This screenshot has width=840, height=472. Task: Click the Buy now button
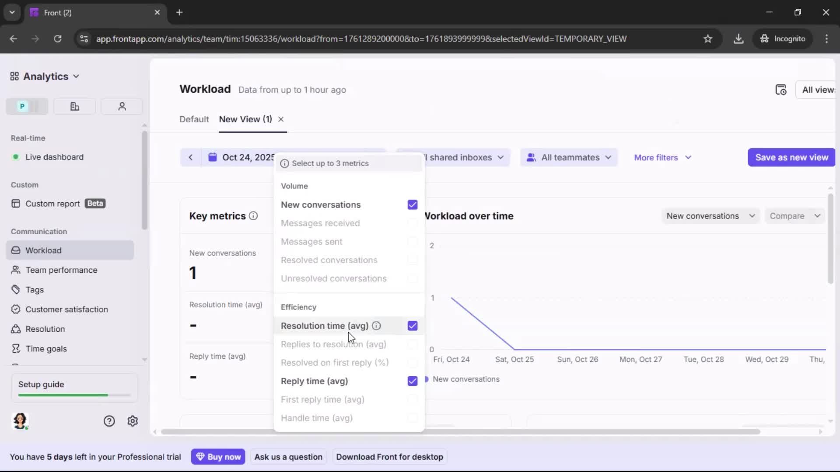tap(218, 456)
